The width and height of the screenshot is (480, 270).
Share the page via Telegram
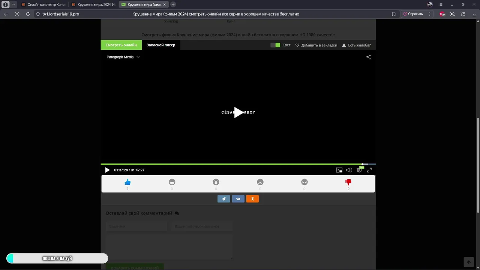click(x=223, y=199)
